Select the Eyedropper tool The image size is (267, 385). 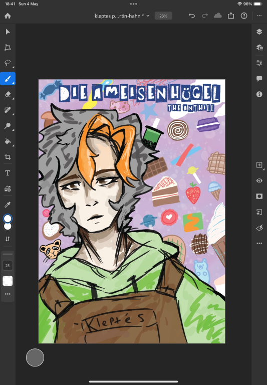click(x=8, y=205)
